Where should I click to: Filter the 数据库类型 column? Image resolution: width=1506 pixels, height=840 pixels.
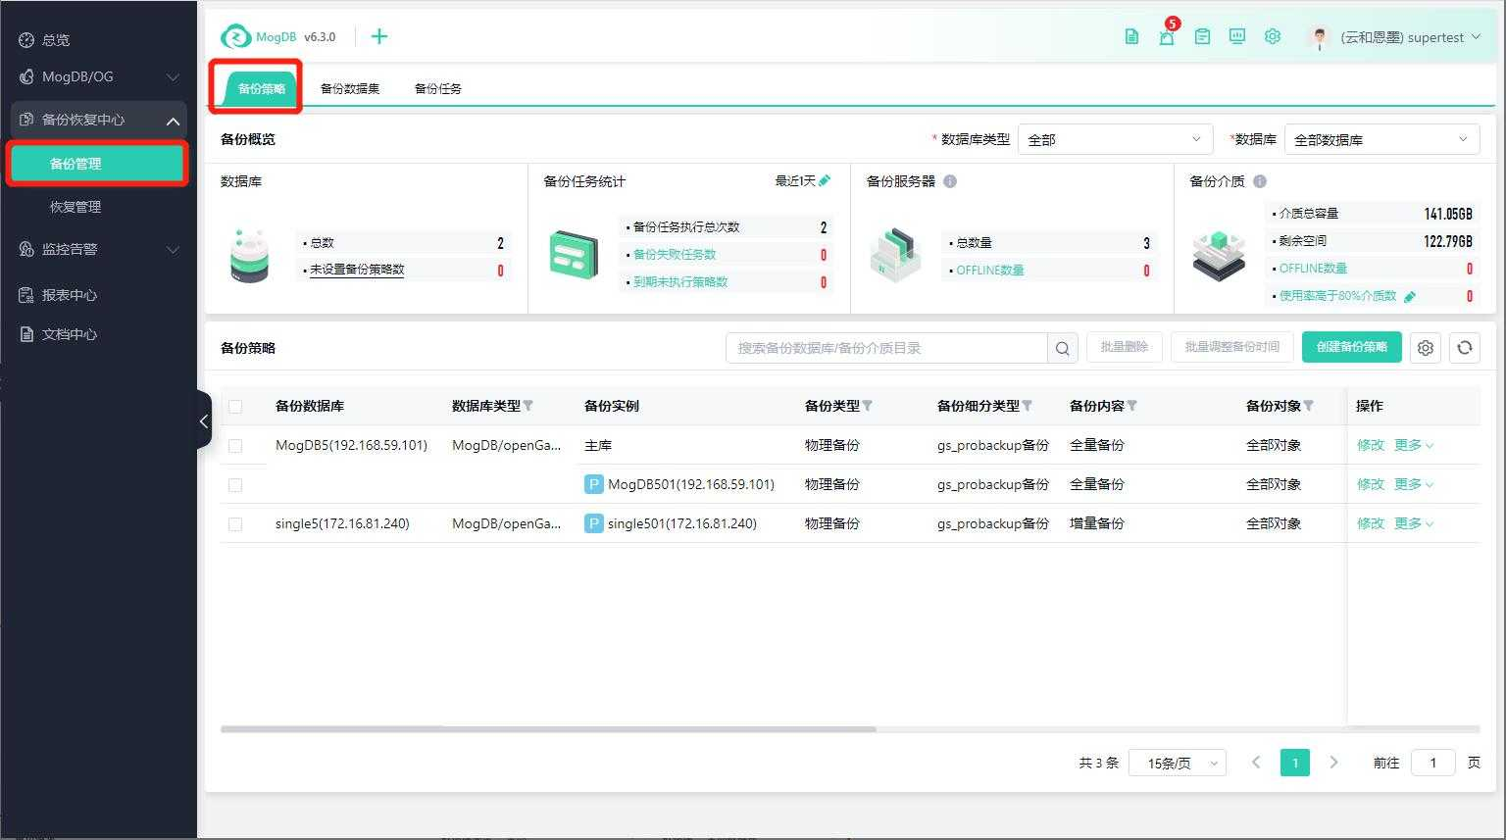[x=528, y=406]
